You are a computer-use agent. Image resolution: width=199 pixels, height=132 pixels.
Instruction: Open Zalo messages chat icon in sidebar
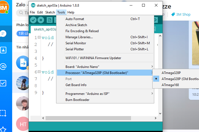coord(3,34)
